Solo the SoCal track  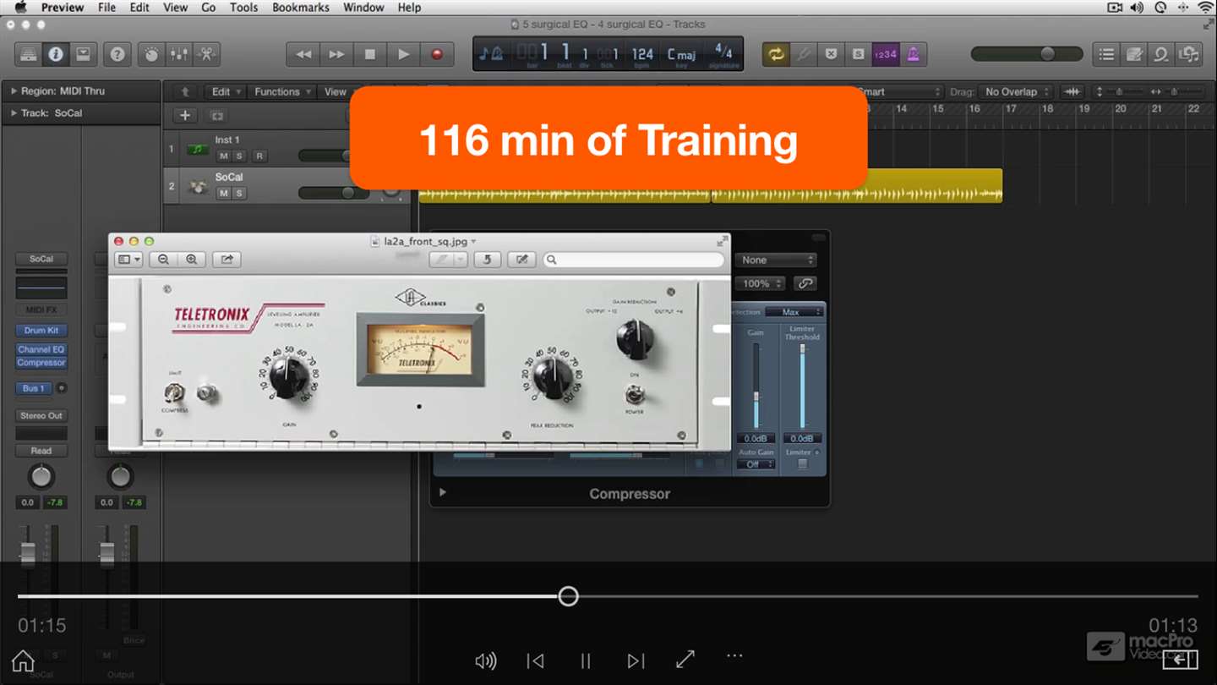pyautogui.click(x=239, y=194)
